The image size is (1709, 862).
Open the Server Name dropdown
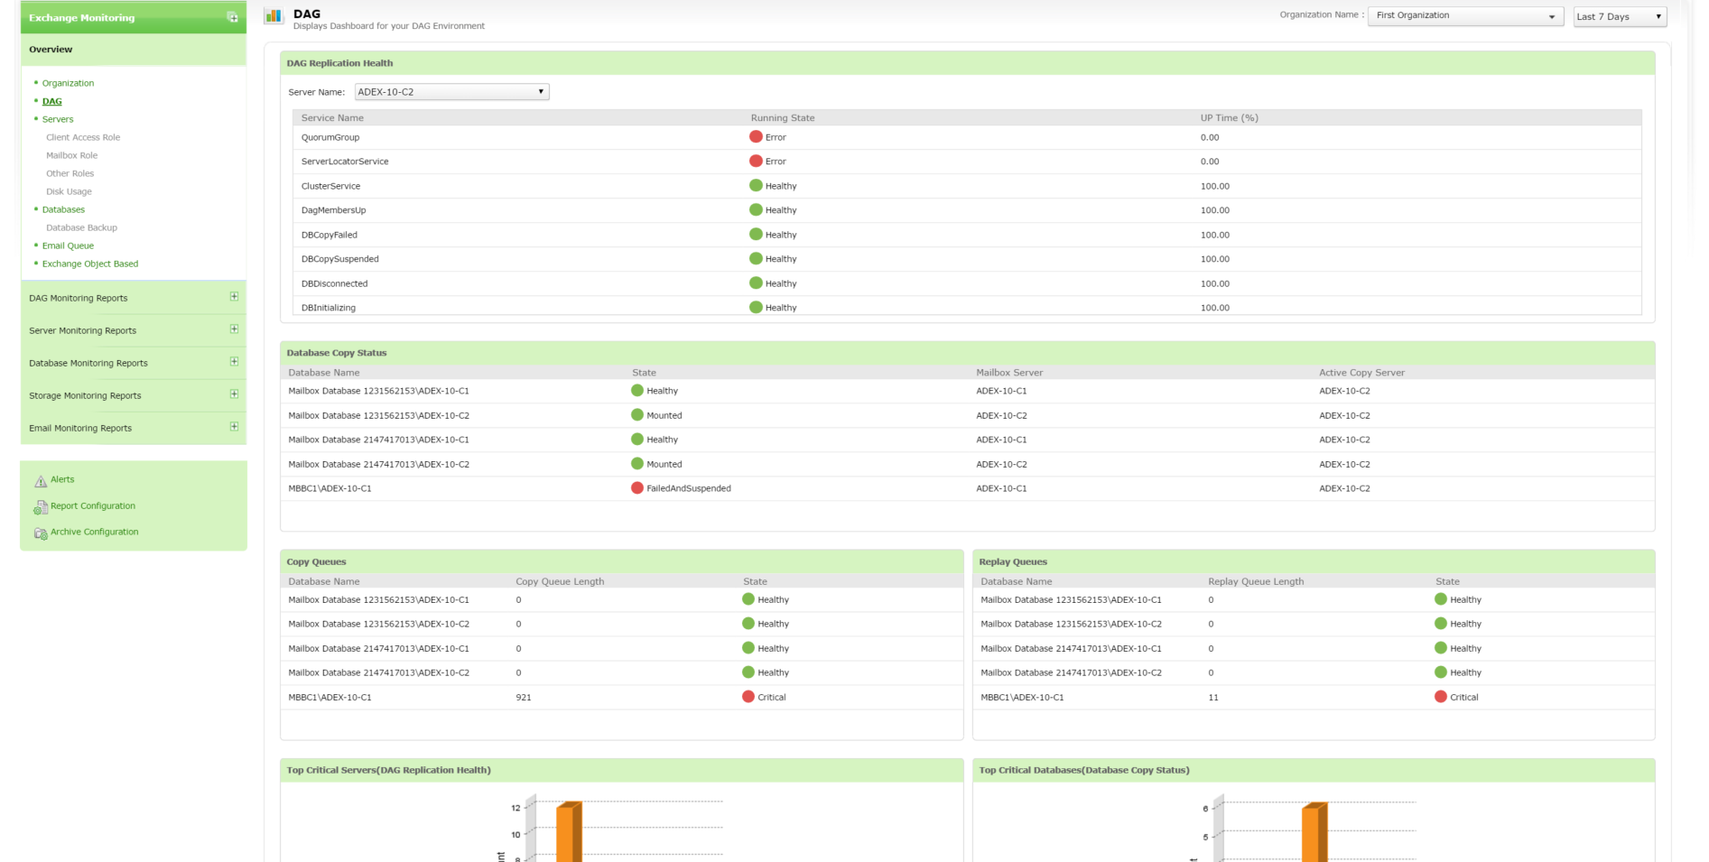[x=451, y=92]
